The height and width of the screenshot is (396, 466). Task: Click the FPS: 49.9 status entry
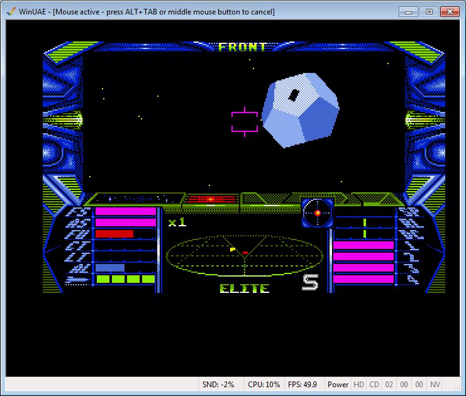pos(302,385)
